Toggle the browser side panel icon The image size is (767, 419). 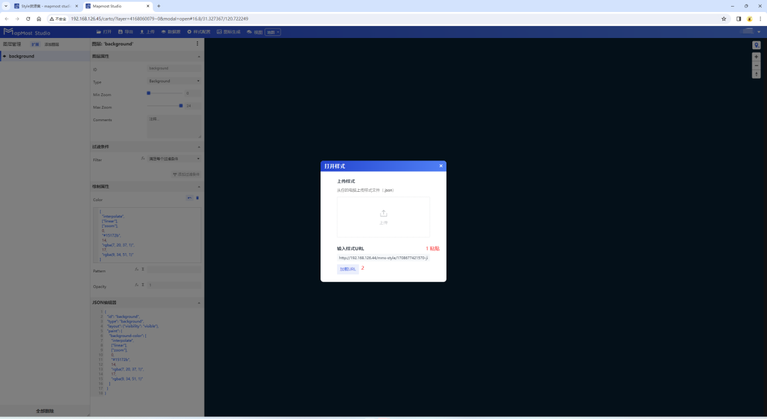pos(738,19)
